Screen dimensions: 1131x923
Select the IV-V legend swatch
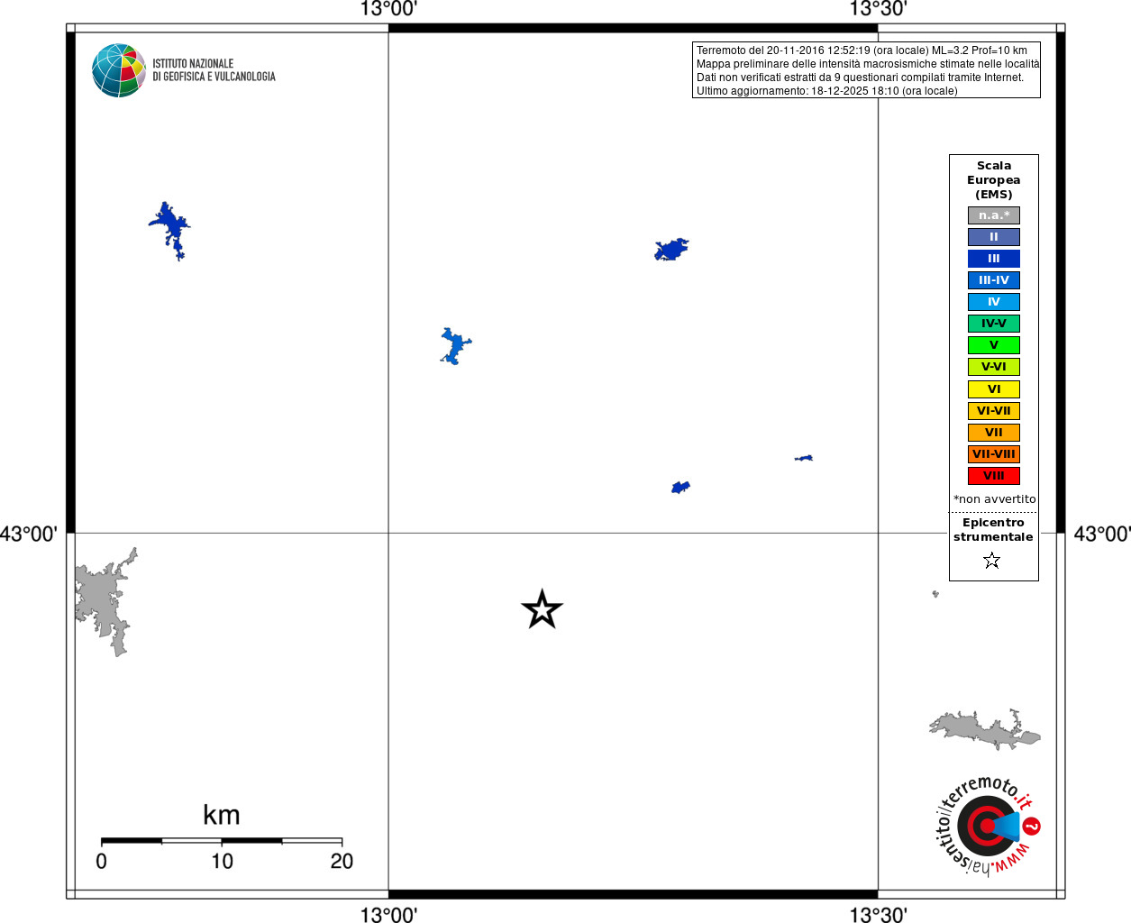tap(994, 324)
